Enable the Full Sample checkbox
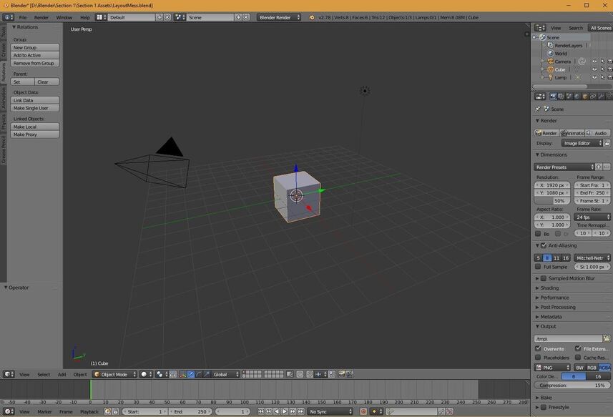This screenshot has height=417, width=613. point(539,267)
